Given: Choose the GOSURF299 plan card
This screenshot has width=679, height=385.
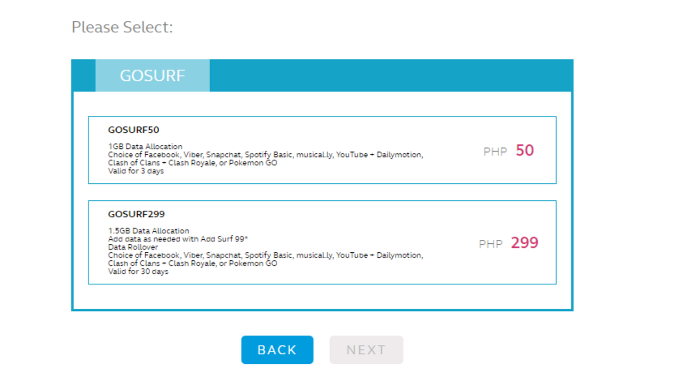Looking at the screenshot, I should click(x=322, y=242).
